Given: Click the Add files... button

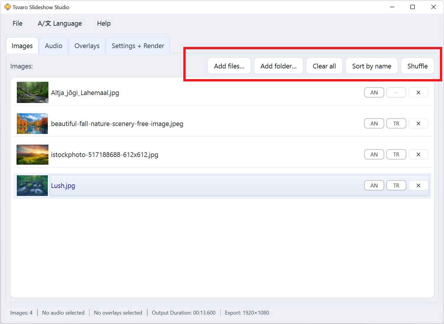Looking at the screenshot, I should (x=229, y=66).
